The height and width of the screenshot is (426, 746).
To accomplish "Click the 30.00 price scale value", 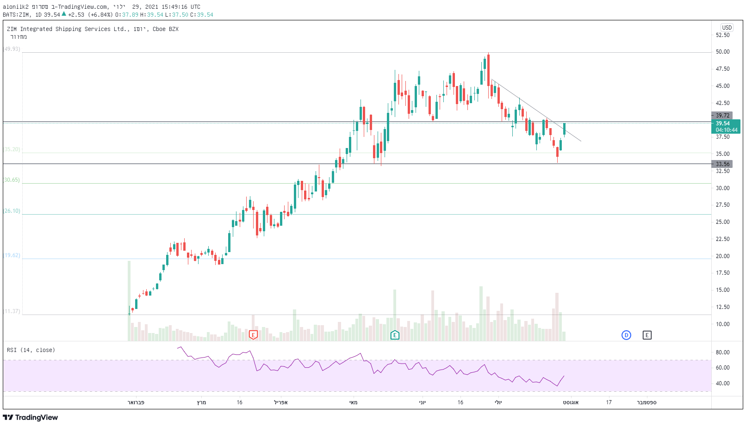I will click(723, 188).
